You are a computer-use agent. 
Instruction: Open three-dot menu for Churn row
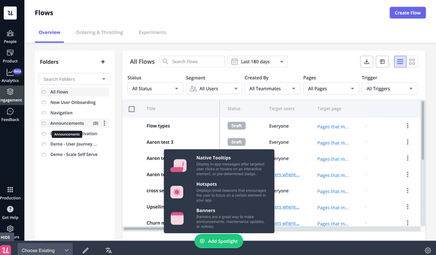pyautogui.click(x=408, y=223)
